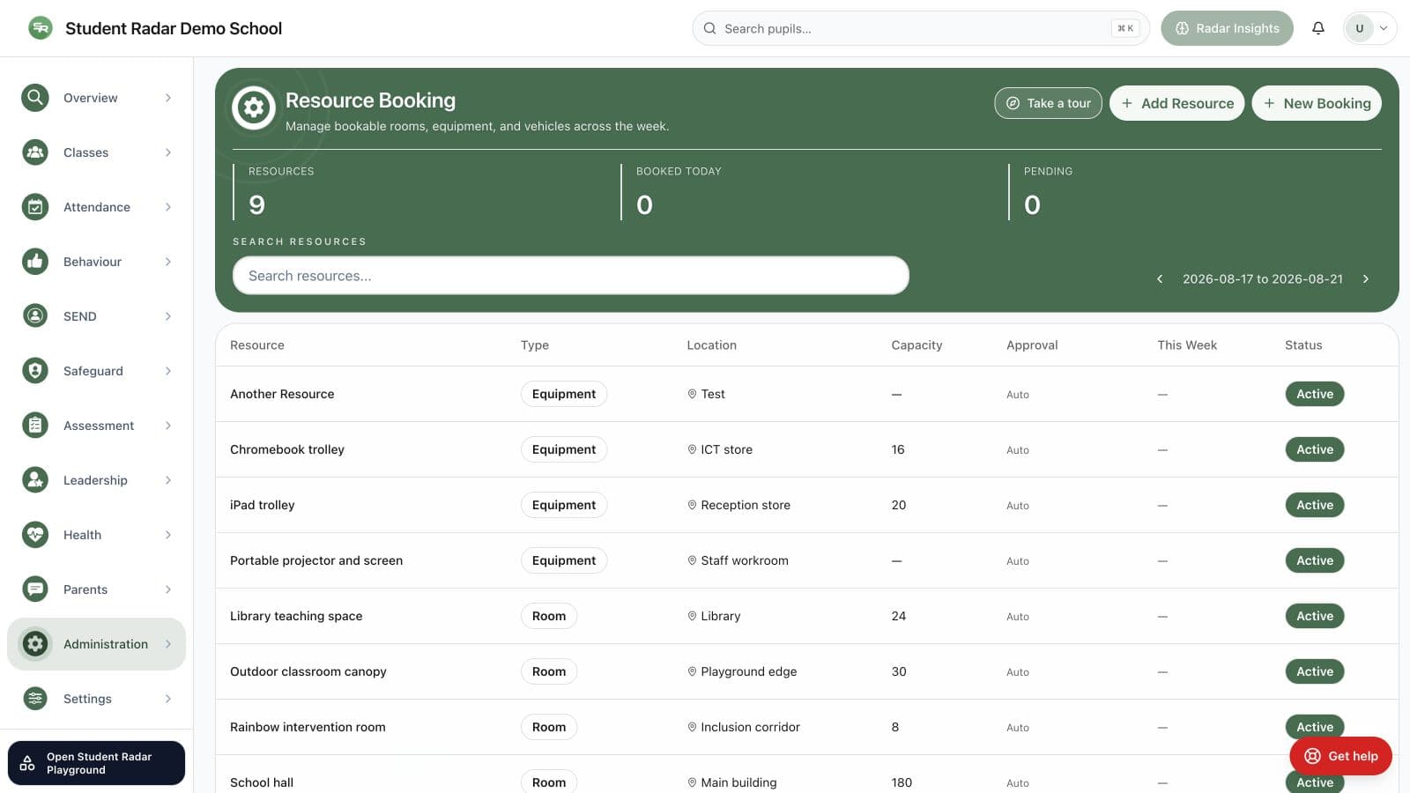
Task: Click location pin icon beside ICT store
Action: 692,449
